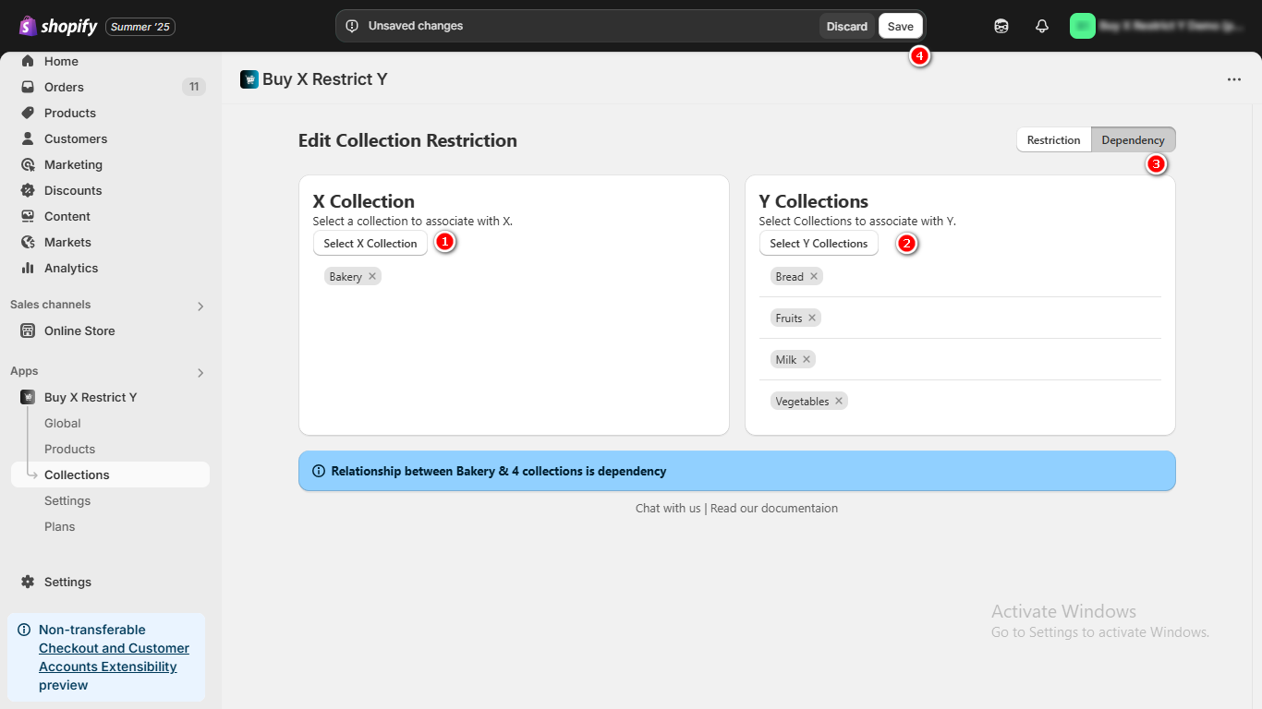Click the Select Y Collections button

[819, 244]
